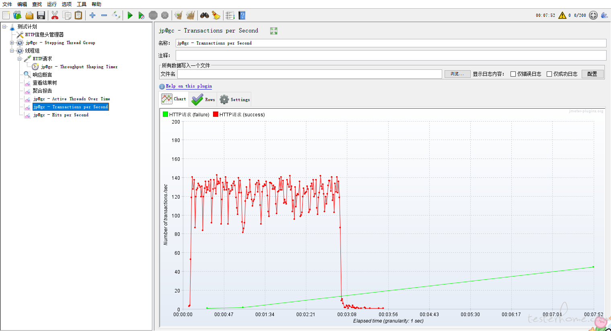Open the 文件 menu
The image size is (611, 331).
pos(7,4)
